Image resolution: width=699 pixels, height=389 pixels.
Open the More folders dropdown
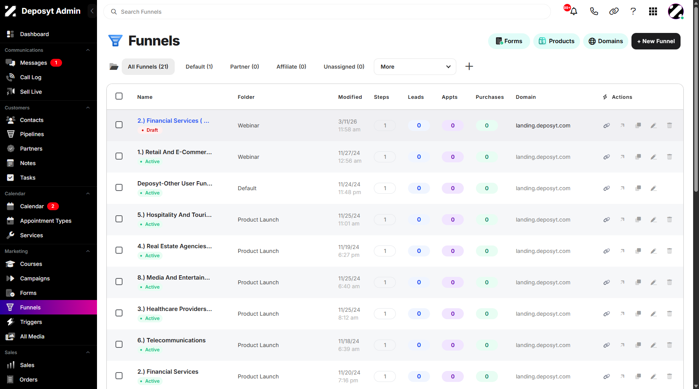(x=415, y=67)
